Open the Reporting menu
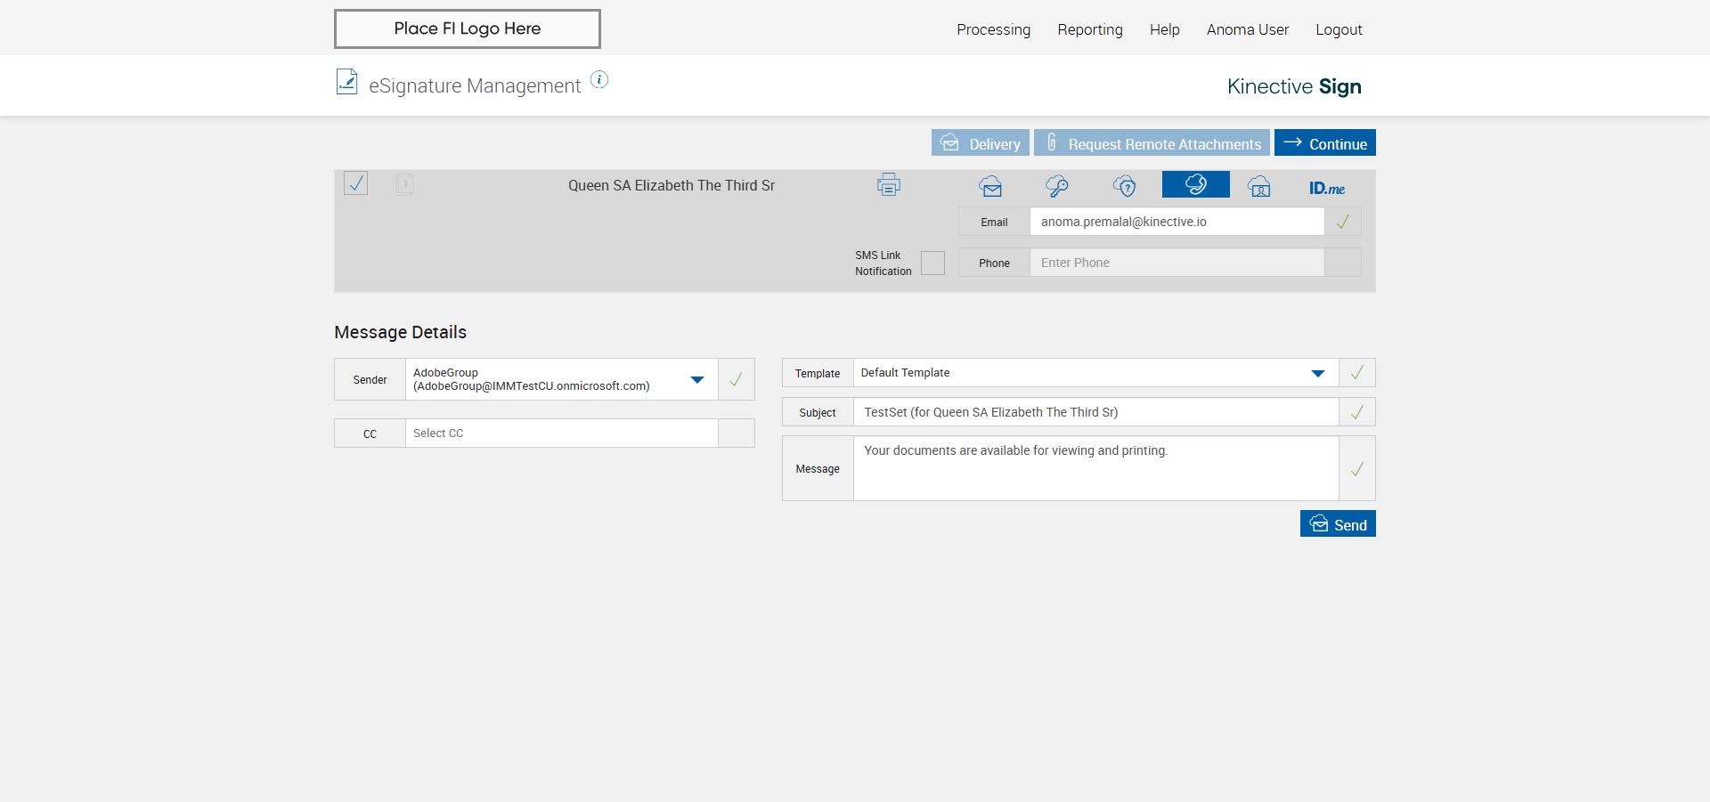Screen dimensions: 1710x802 pos(1089,29)
